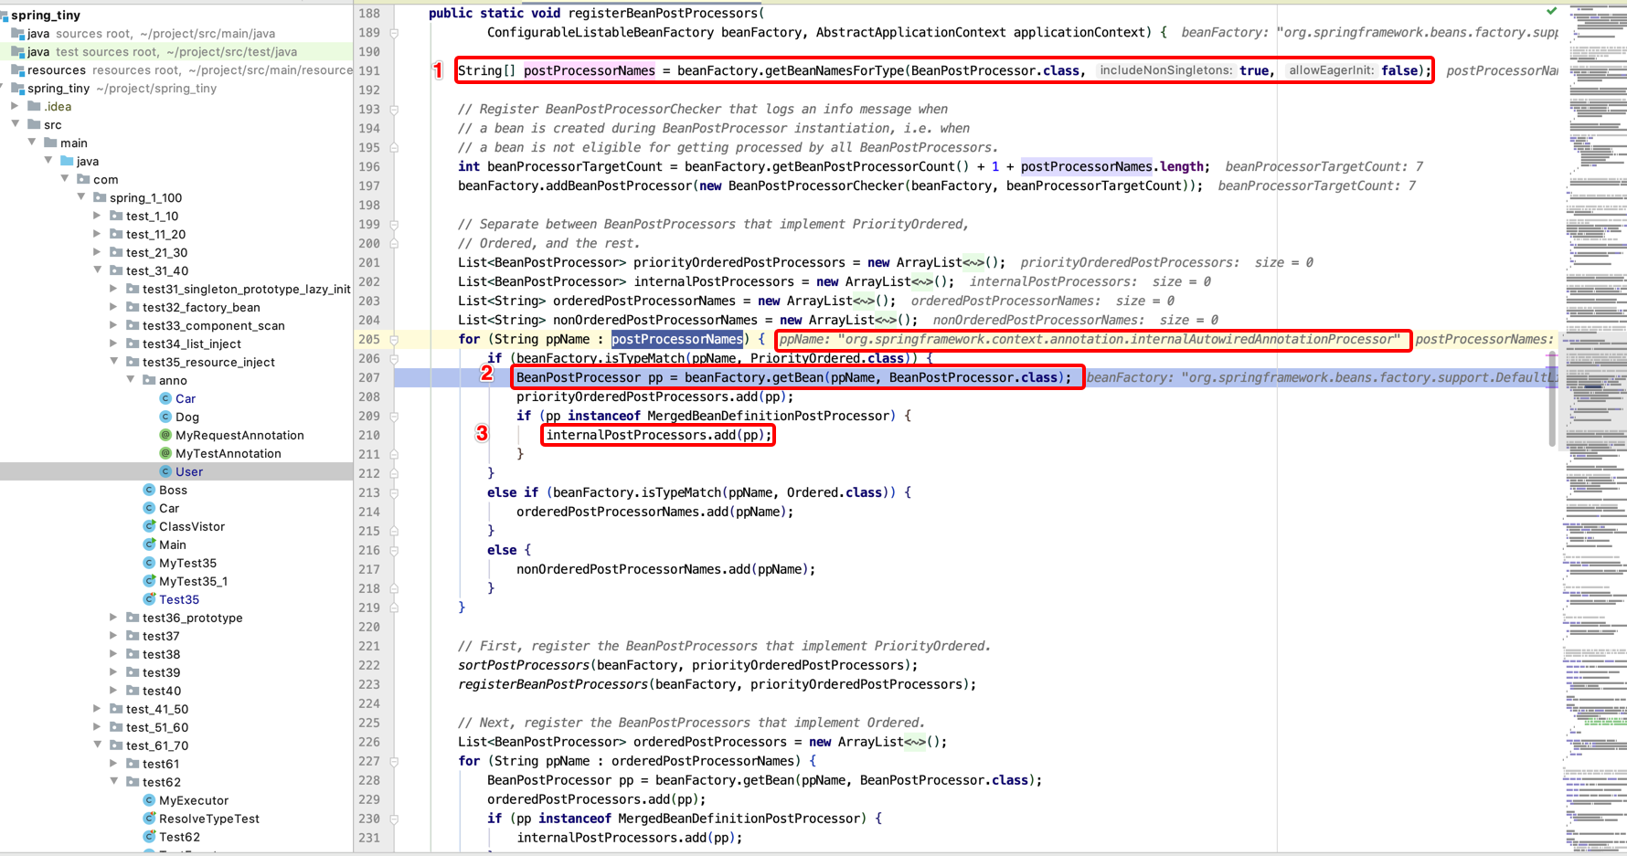Click the MyTest35 class icon
1627x856 pixels.
(149, 563)
